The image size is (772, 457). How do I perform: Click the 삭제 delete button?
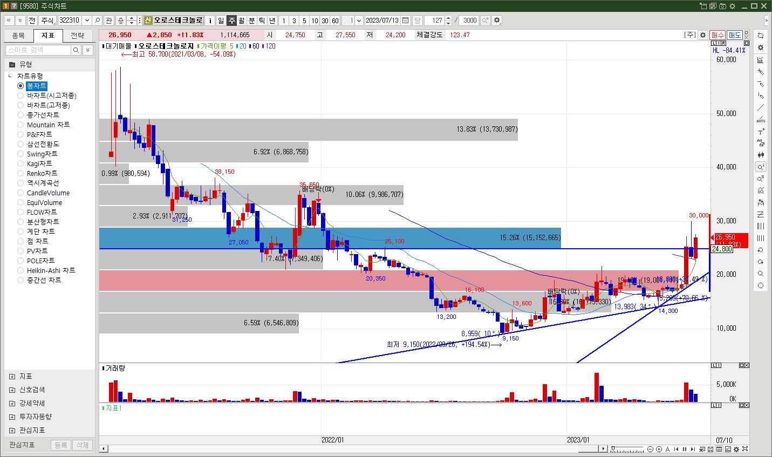(x=82, y=445)
